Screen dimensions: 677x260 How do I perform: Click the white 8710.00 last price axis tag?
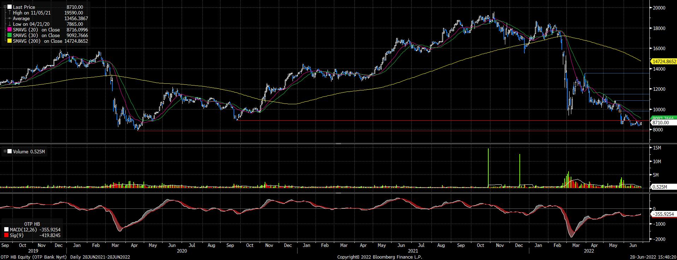(x=663, y=123)
